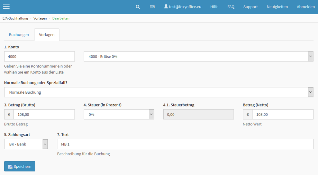Viewport: 318px width, 175px height.
Task: Open the Hilfe link in top bar
Action: (x=214, y=7)
